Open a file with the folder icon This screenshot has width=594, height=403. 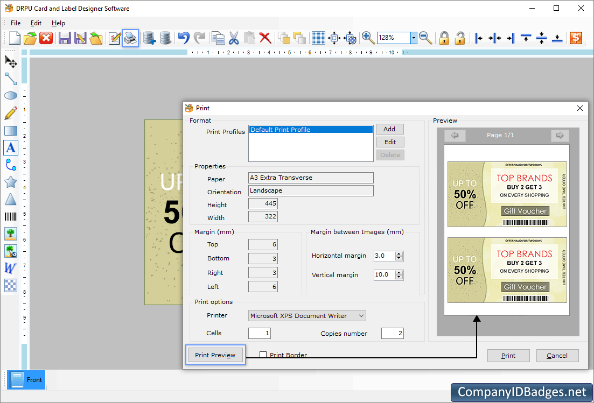[x=30, y=38]
